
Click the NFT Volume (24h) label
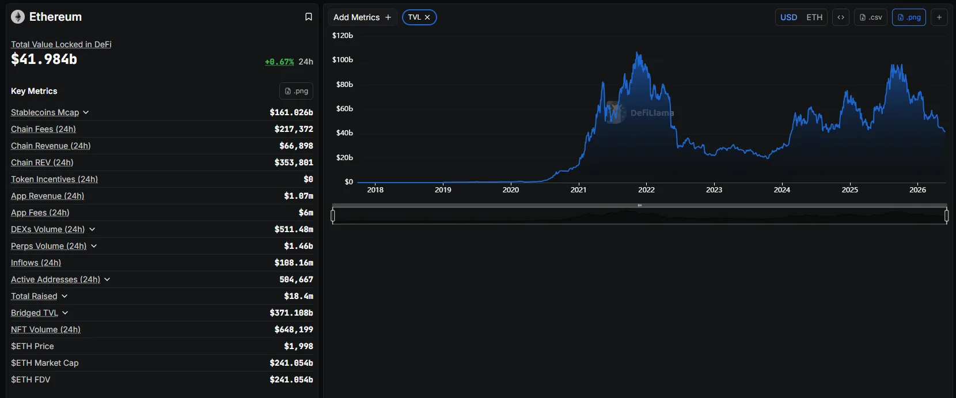pos(45,329)
